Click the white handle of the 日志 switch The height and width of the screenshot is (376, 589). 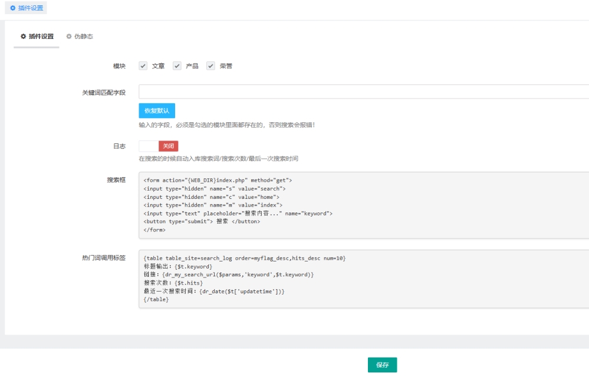click(x=149, y=146)
